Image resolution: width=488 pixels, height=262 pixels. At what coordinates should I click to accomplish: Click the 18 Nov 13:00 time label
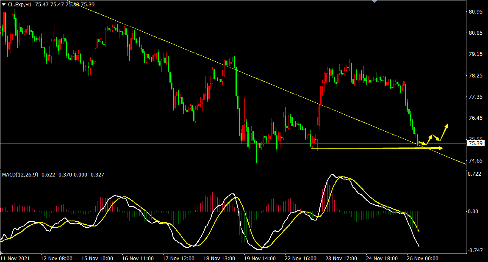tap(219, 258)
